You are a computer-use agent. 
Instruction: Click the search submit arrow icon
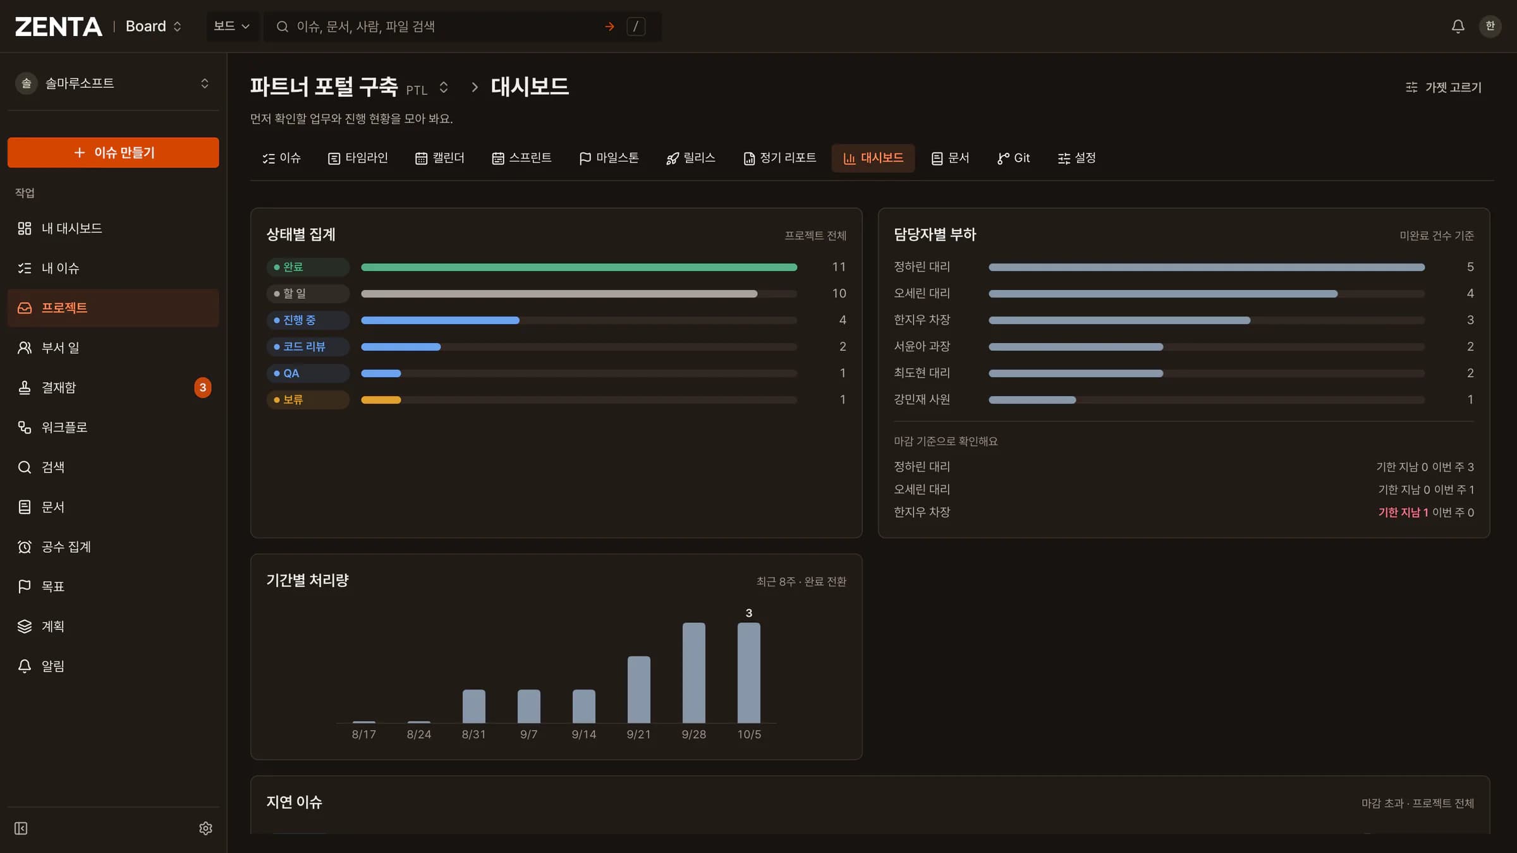click(609, 27)
